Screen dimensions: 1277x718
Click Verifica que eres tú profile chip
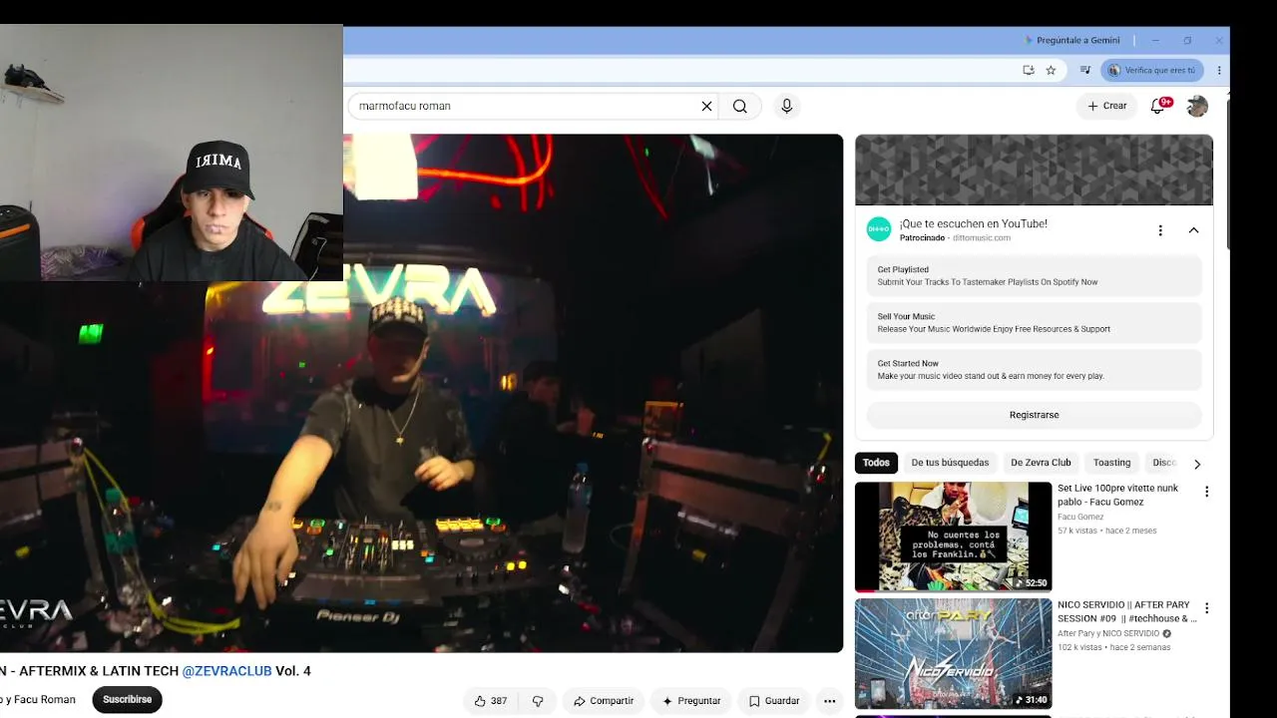click(1152, 70)
